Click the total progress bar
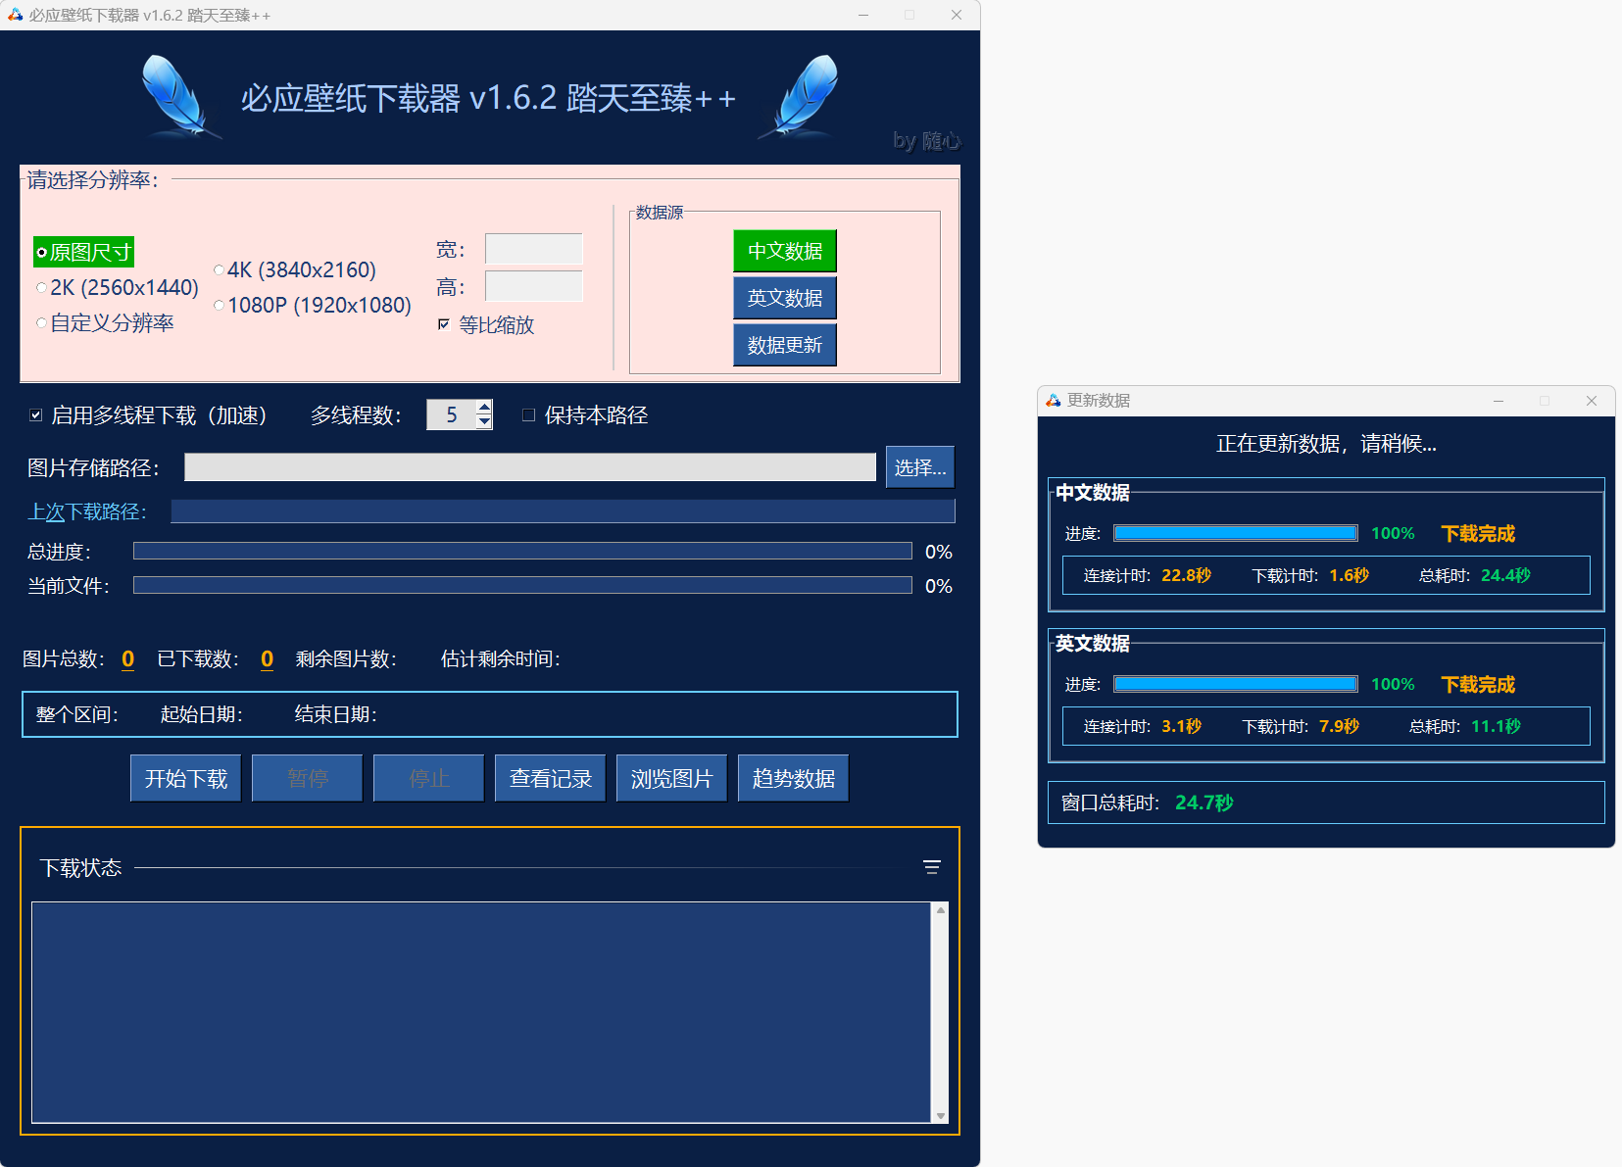Viewport: 1622px width, 1167px height. tap(522, 552)
